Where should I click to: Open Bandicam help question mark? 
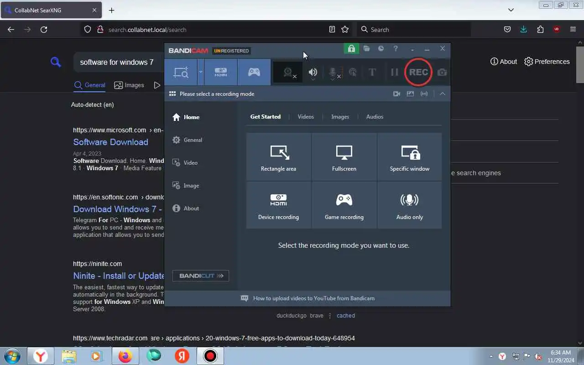tap(396, 49)
